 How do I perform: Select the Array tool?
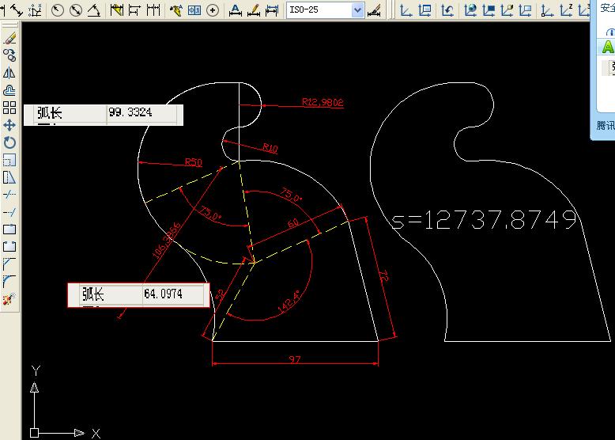click(x=9, y=108)
